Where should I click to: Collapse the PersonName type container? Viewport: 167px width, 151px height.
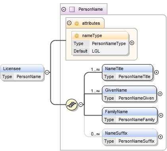coord(64,9)
